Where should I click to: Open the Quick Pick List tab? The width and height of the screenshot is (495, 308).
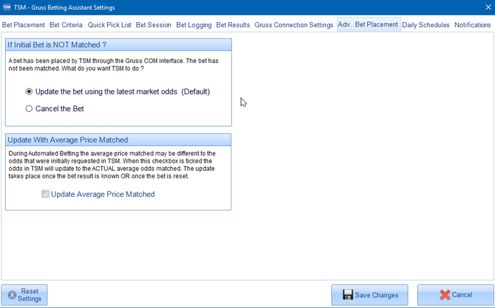pos(109,25)
